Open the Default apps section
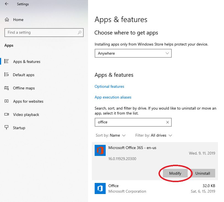 tap(24, 75)
